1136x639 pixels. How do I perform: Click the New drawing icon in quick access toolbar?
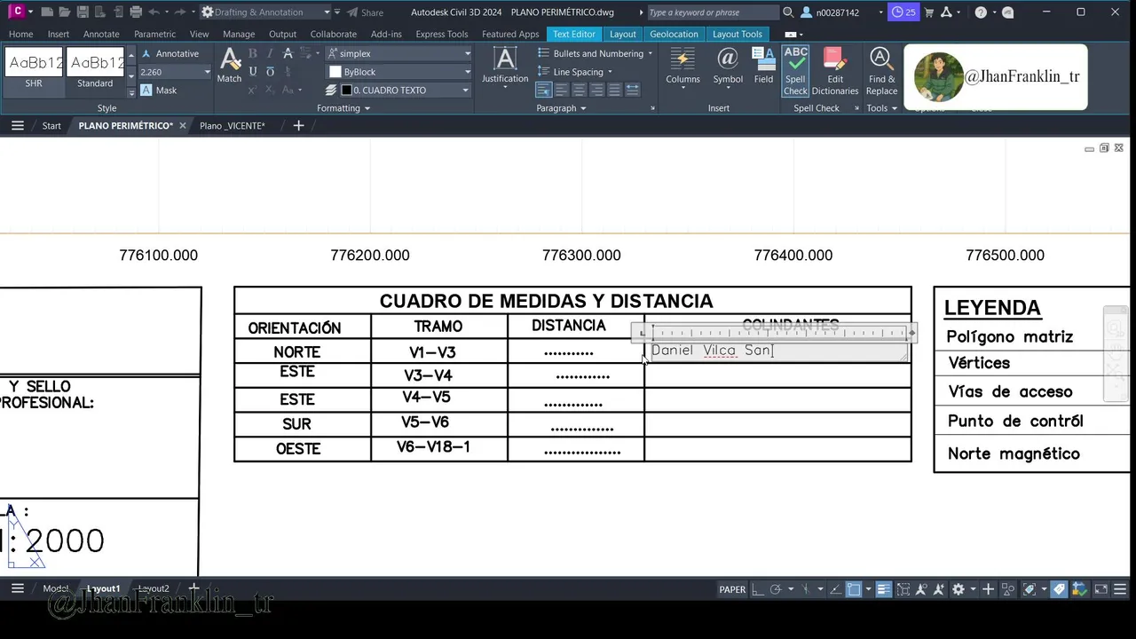48,12
